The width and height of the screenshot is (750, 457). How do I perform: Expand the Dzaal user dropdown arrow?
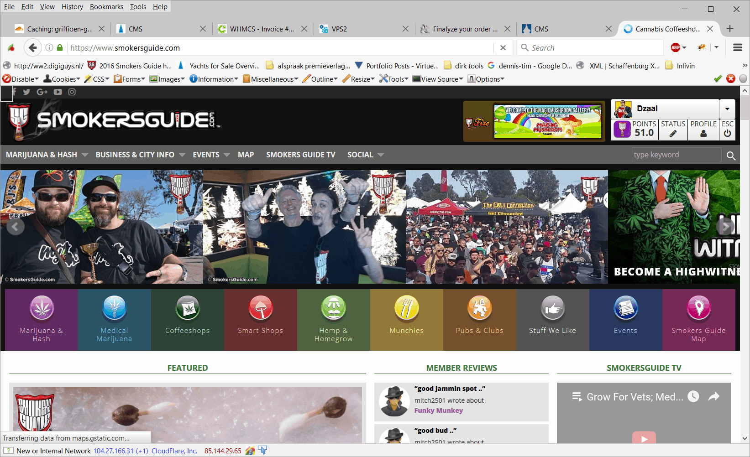(x=727, y=109)
